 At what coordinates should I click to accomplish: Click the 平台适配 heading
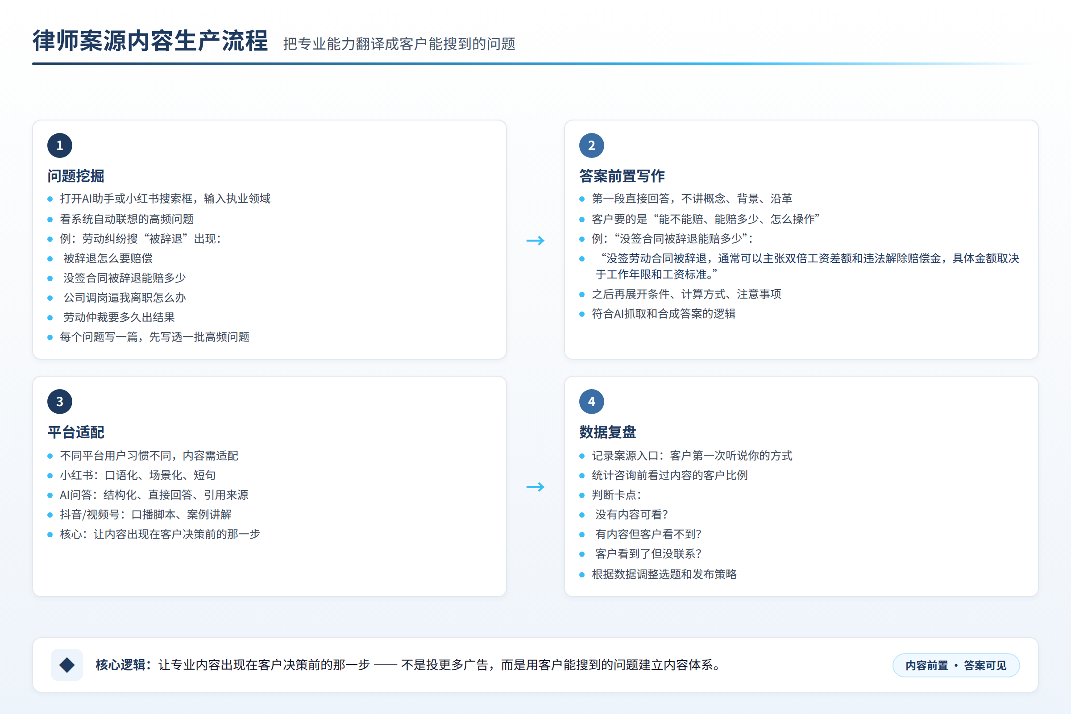coord(76,432)
